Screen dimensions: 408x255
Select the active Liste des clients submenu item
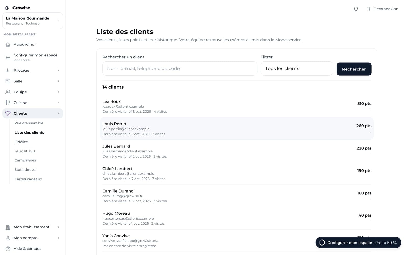point(29,133)
